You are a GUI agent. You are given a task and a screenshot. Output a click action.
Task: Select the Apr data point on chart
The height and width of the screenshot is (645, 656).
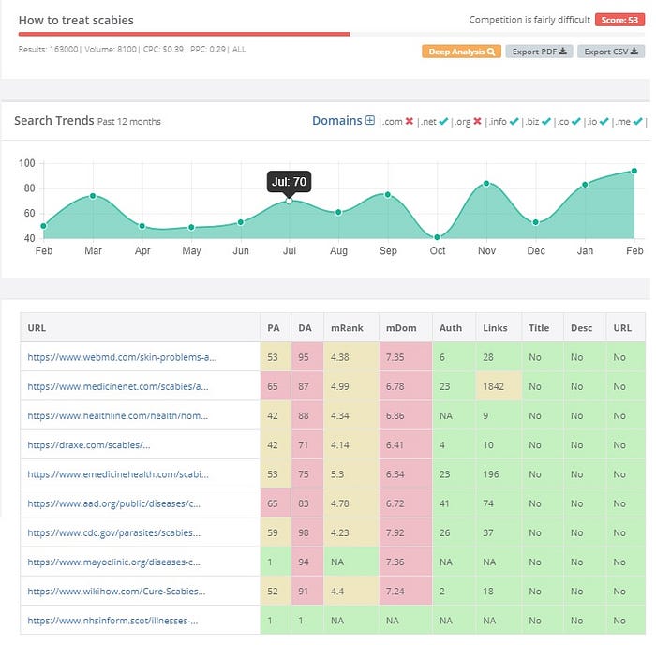coord(142,226)
